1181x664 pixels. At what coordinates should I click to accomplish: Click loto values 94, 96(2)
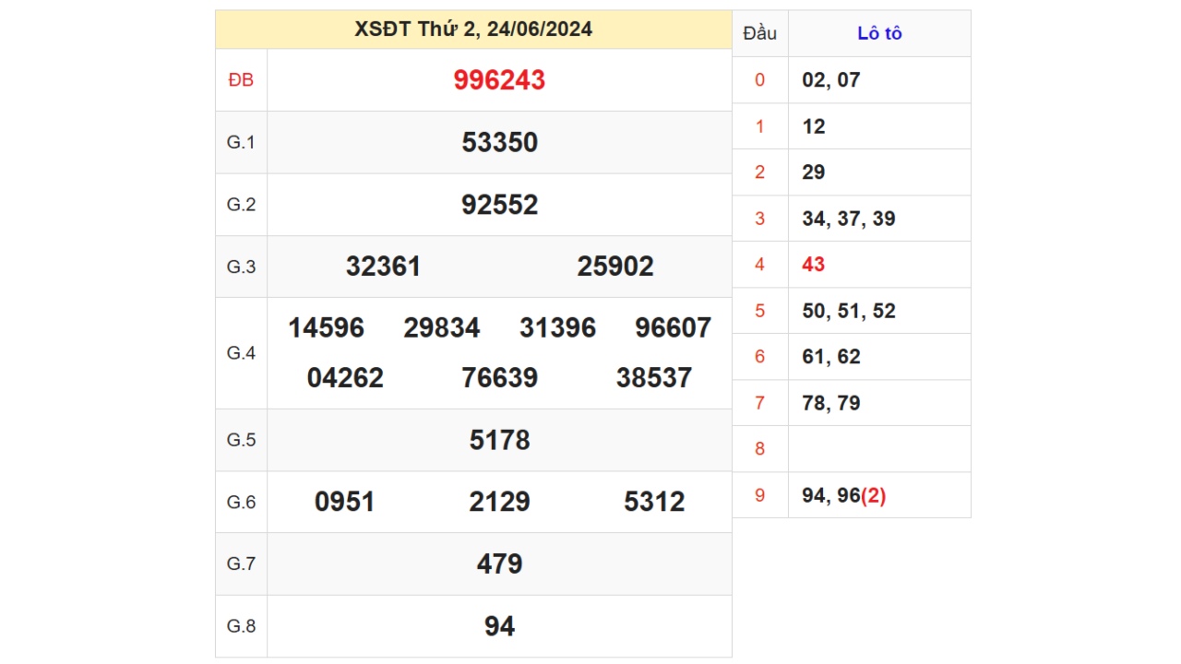pyautogui.click(x=844, y=495)
